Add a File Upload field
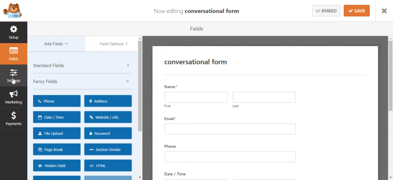This screenshot has width=393, height=180. click(x=57, y=134)
